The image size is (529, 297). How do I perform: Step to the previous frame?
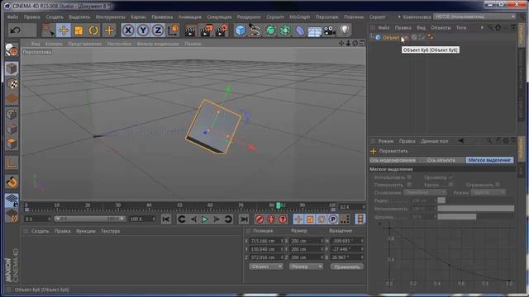[193, 219]
